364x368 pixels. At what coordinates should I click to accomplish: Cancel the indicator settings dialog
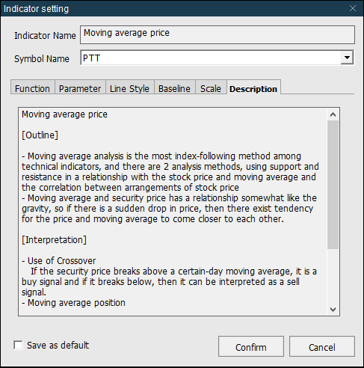322,347
